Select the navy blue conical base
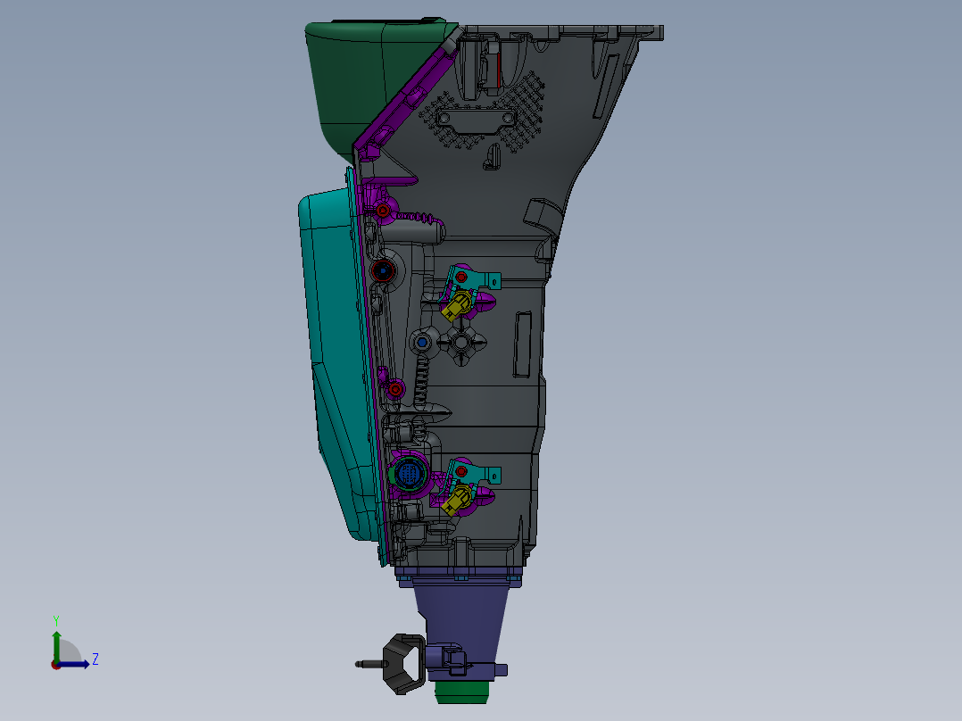Screen dimensions: 962x721 pyautogui.click(x=462, y=616)
